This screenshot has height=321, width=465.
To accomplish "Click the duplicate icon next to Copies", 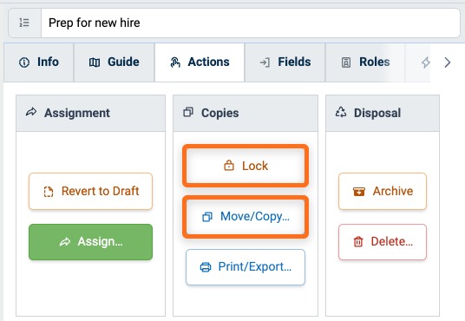I will pyautogui.click(x=188, y=113).
